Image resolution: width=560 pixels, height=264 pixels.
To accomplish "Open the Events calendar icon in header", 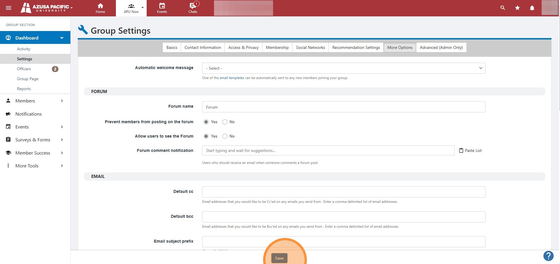I will pyautogui.click(x=162, y=6).
